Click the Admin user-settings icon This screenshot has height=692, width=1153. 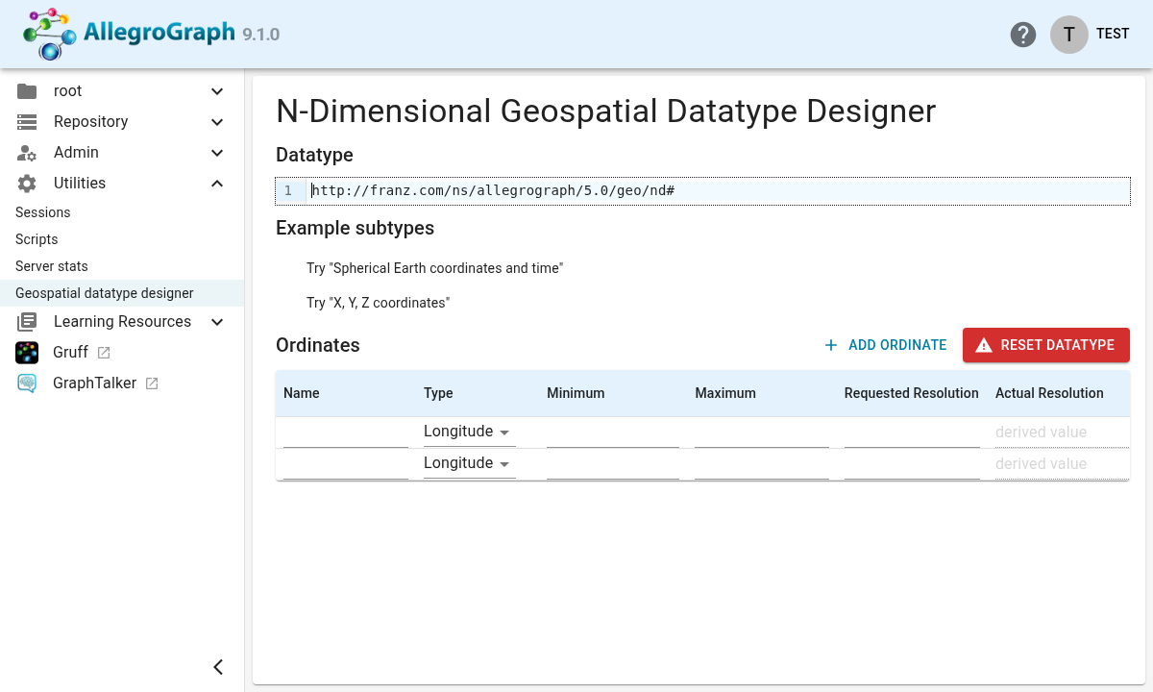tap(27, 153)
